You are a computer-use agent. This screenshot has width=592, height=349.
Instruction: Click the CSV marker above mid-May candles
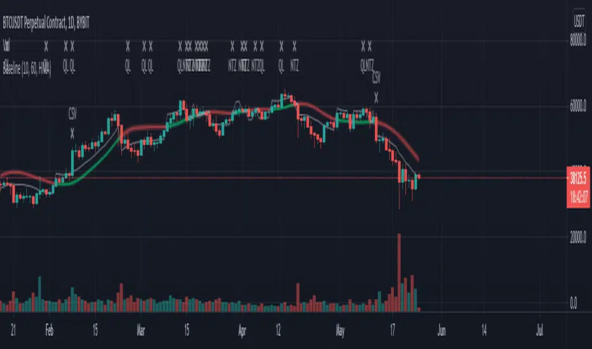coord(376,78)
